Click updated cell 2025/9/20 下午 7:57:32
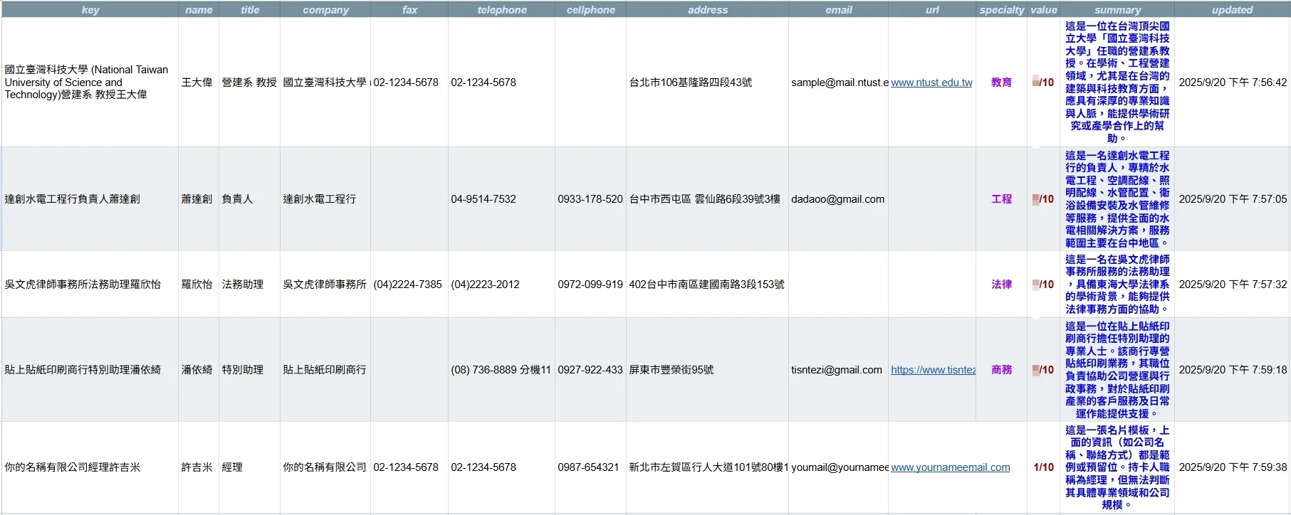The height and width of the screenshot is (515, 1291). tap(1232, 285)
